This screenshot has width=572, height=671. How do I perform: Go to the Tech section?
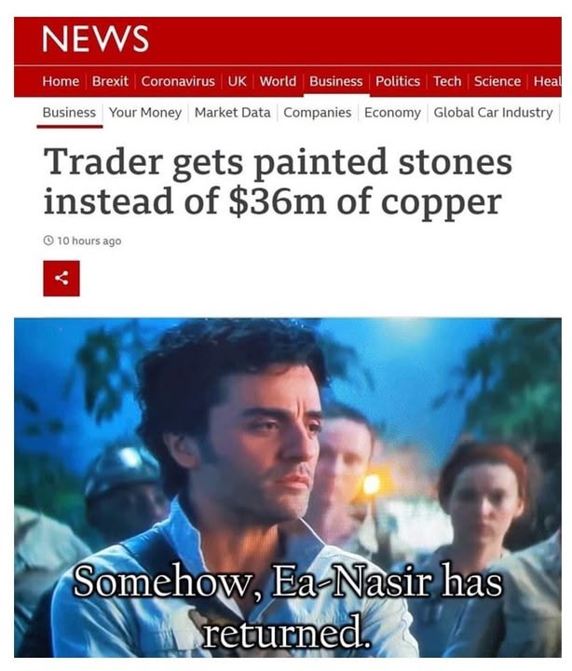(447, 81)
